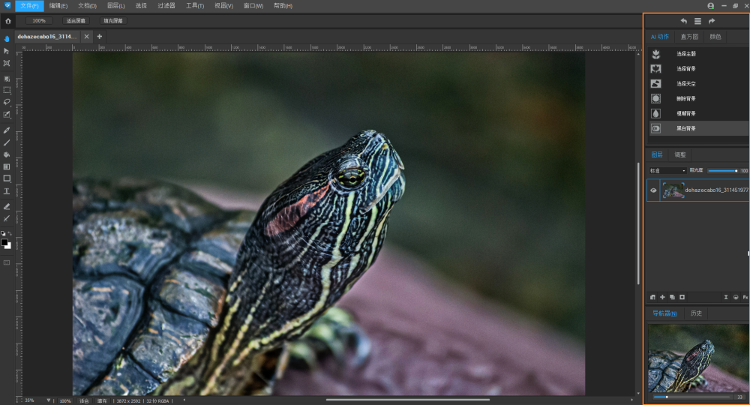Screen dimensions: 750x405
Task: Choose the Lasso selection tool
Action: point(7,102)
